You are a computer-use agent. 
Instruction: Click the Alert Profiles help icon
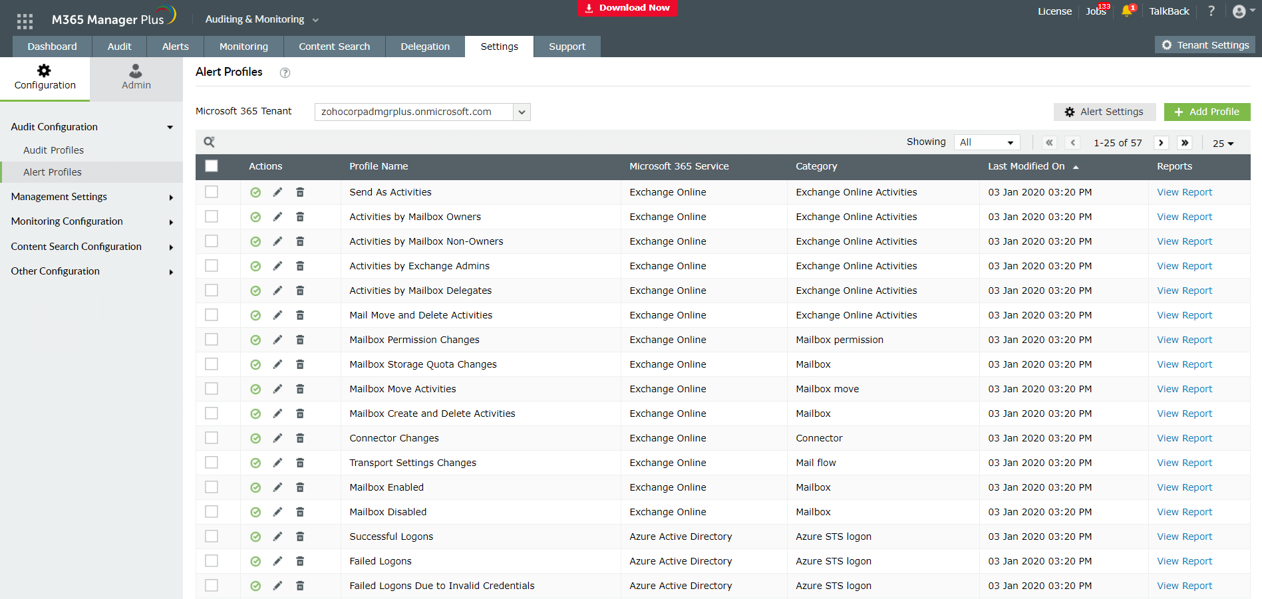coord(285,72)
